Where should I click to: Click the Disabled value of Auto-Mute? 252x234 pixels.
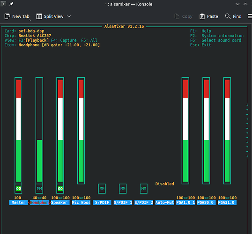164,184
